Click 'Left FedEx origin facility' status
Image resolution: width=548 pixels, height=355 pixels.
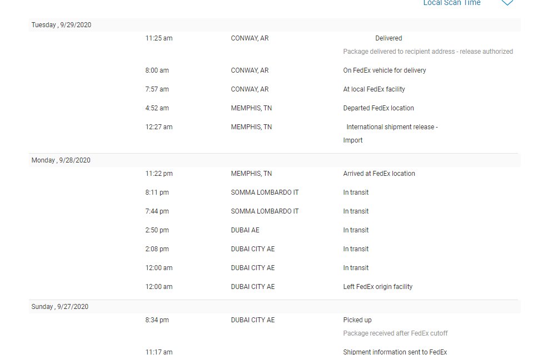click(x=378, y=286)
